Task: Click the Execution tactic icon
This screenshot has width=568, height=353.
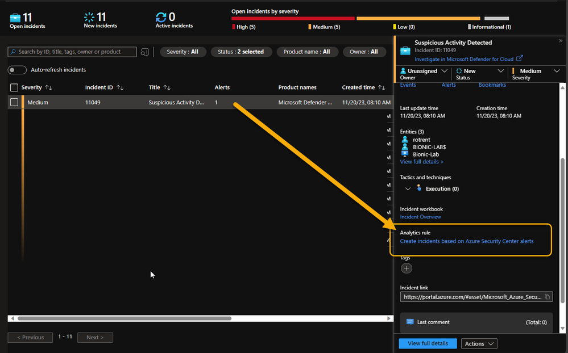Action: [x=419, y=188]
